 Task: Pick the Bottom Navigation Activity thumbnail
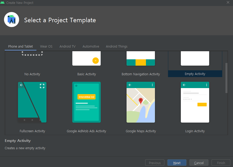[x=141, y=58]
